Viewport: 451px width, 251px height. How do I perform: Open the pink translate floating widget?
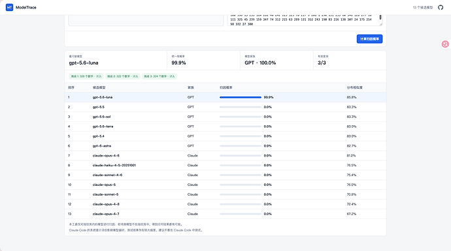pos(445,44)
